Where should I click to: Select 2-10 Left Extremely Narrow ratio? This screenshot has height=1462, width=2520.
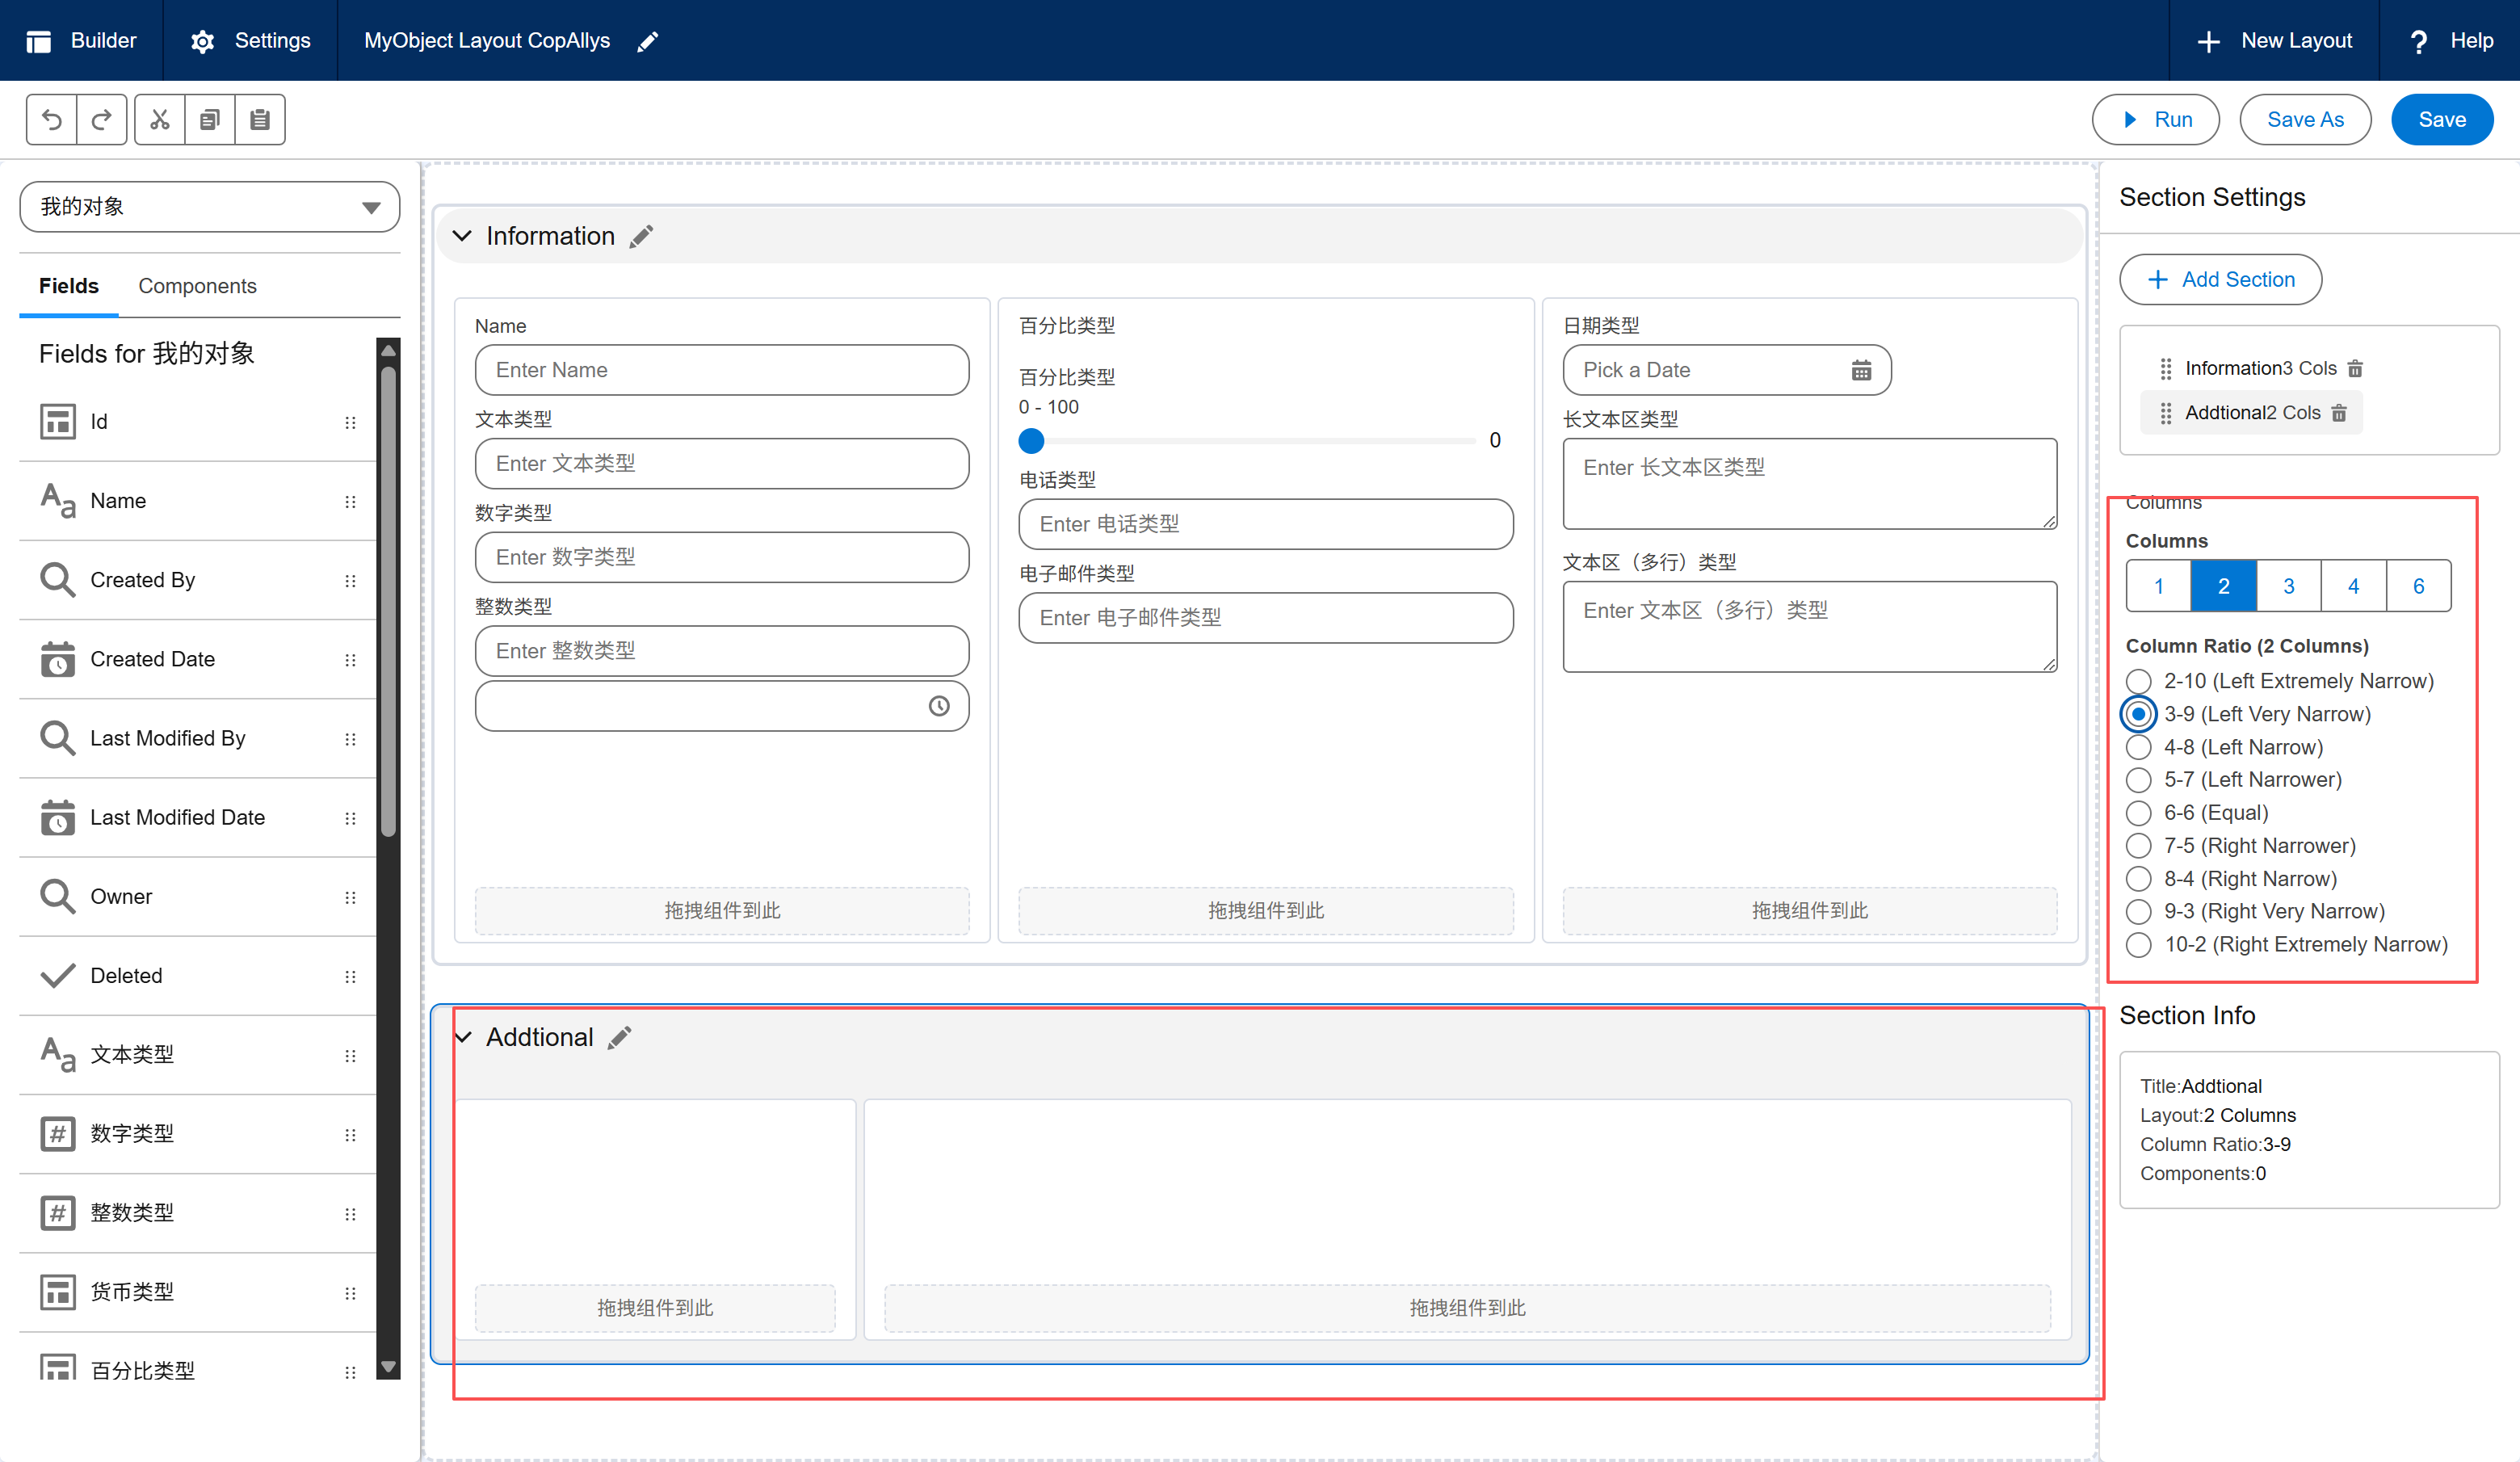[2138, 681]
